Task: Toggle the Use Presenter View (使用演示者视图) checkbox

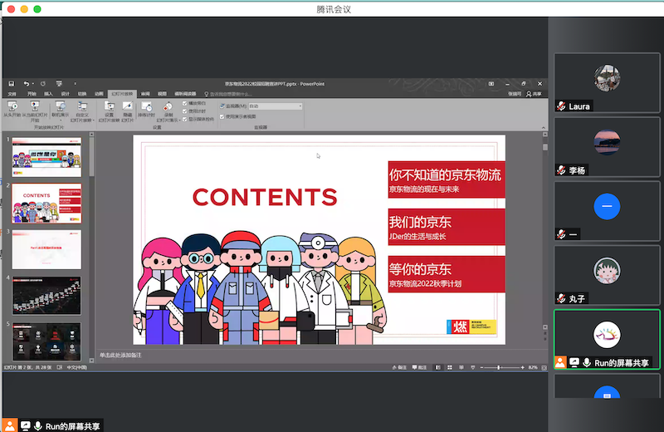Action: tap(222, 116)
